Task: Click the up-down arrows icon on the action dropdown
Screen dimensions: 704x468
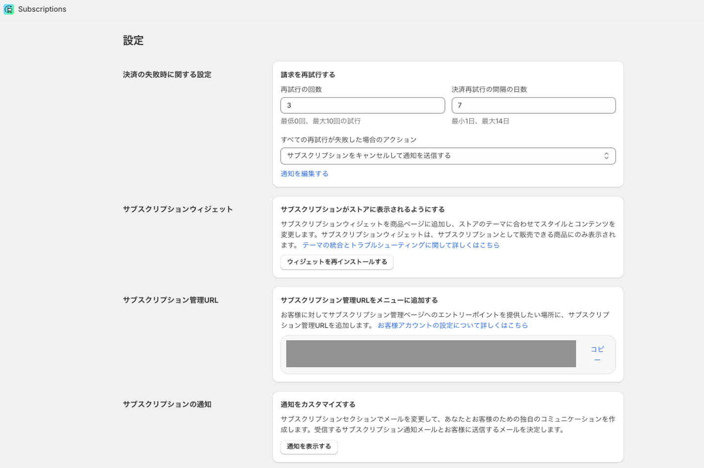Action: (606, 156)
